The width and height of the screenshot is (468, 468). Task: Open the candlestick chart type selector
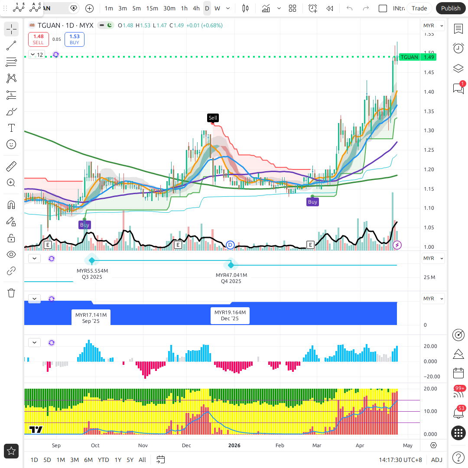point(246,8)
